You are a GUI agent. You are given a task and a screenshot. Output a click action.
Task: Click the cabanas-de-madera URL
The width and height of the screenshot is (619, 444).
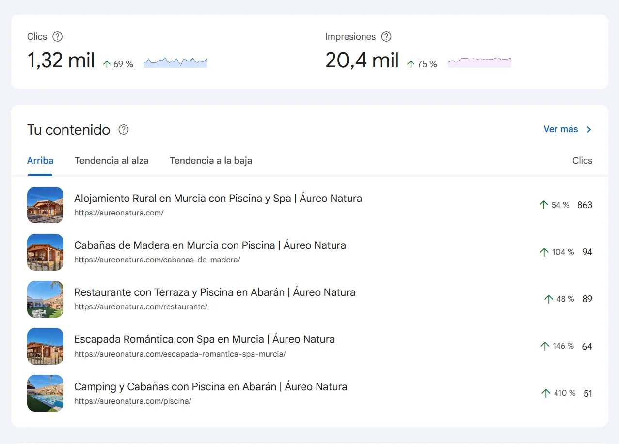[157, 260]
